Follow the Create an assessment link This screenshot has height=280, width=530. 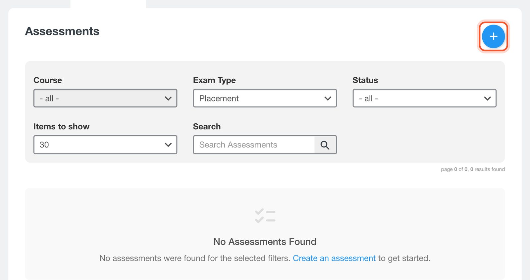click(x=334, y=258)
